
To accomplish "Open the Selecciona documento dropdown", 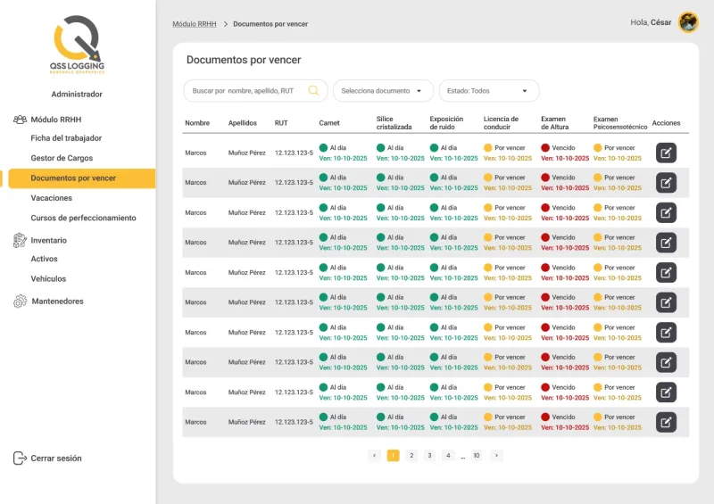I will tap(382, 91).
